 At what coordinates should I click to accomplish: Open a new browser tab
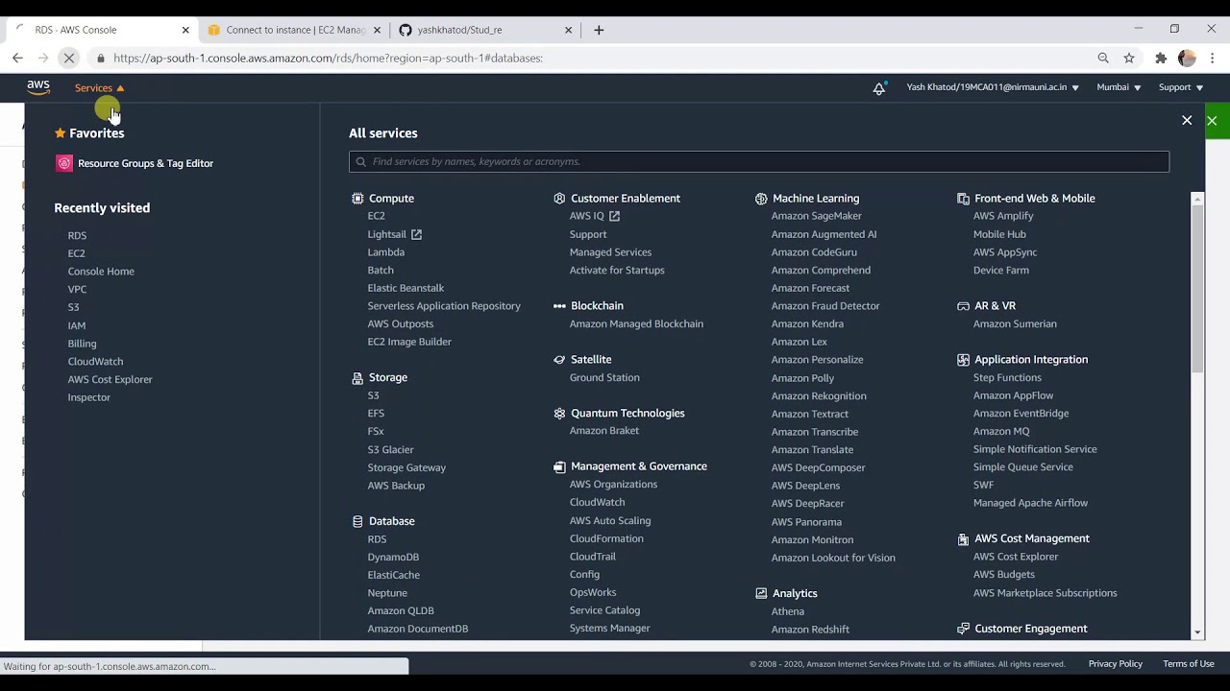tap(599, 30)
